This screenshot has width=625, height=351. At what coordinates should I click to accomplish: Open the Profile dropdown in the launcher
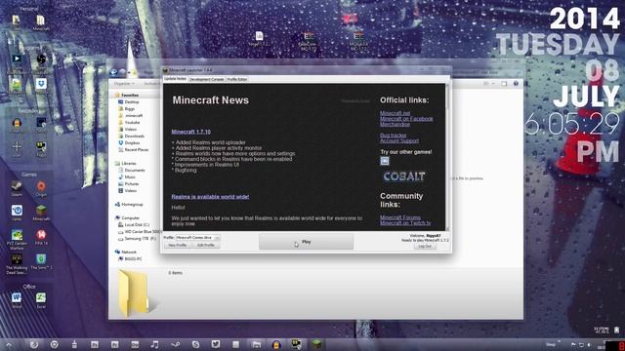point(197,238)
